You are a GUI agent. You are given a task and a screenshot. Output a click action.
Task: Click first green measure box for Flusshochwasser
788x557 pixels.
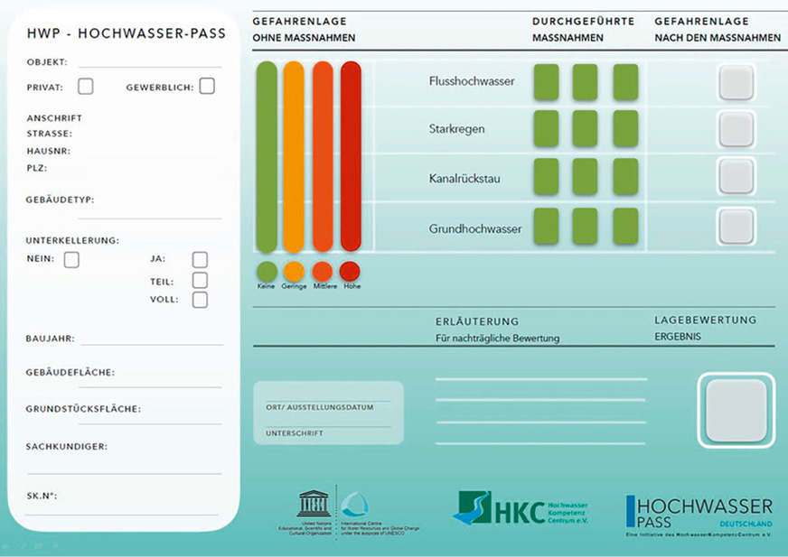point(546,82)
